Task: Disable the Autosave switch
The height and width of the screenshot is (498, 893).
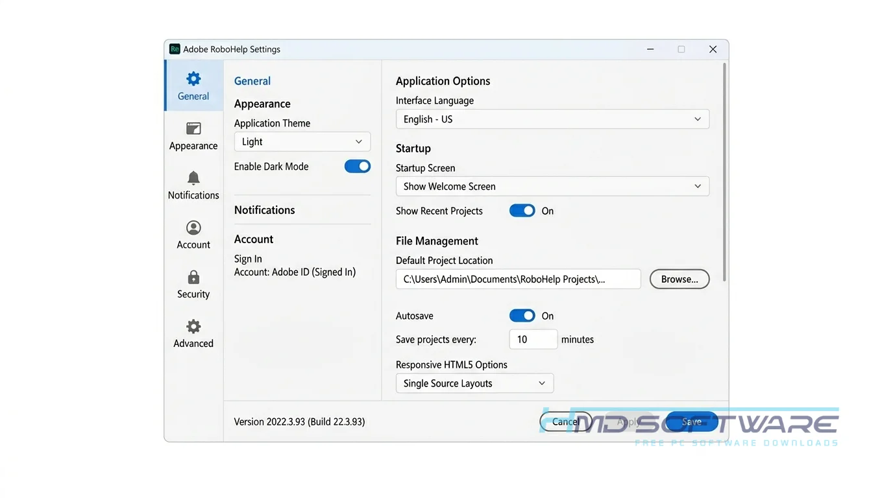Action: (x=522, y=316)
